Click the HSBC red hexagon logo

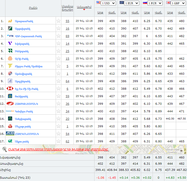pos(10,88)
